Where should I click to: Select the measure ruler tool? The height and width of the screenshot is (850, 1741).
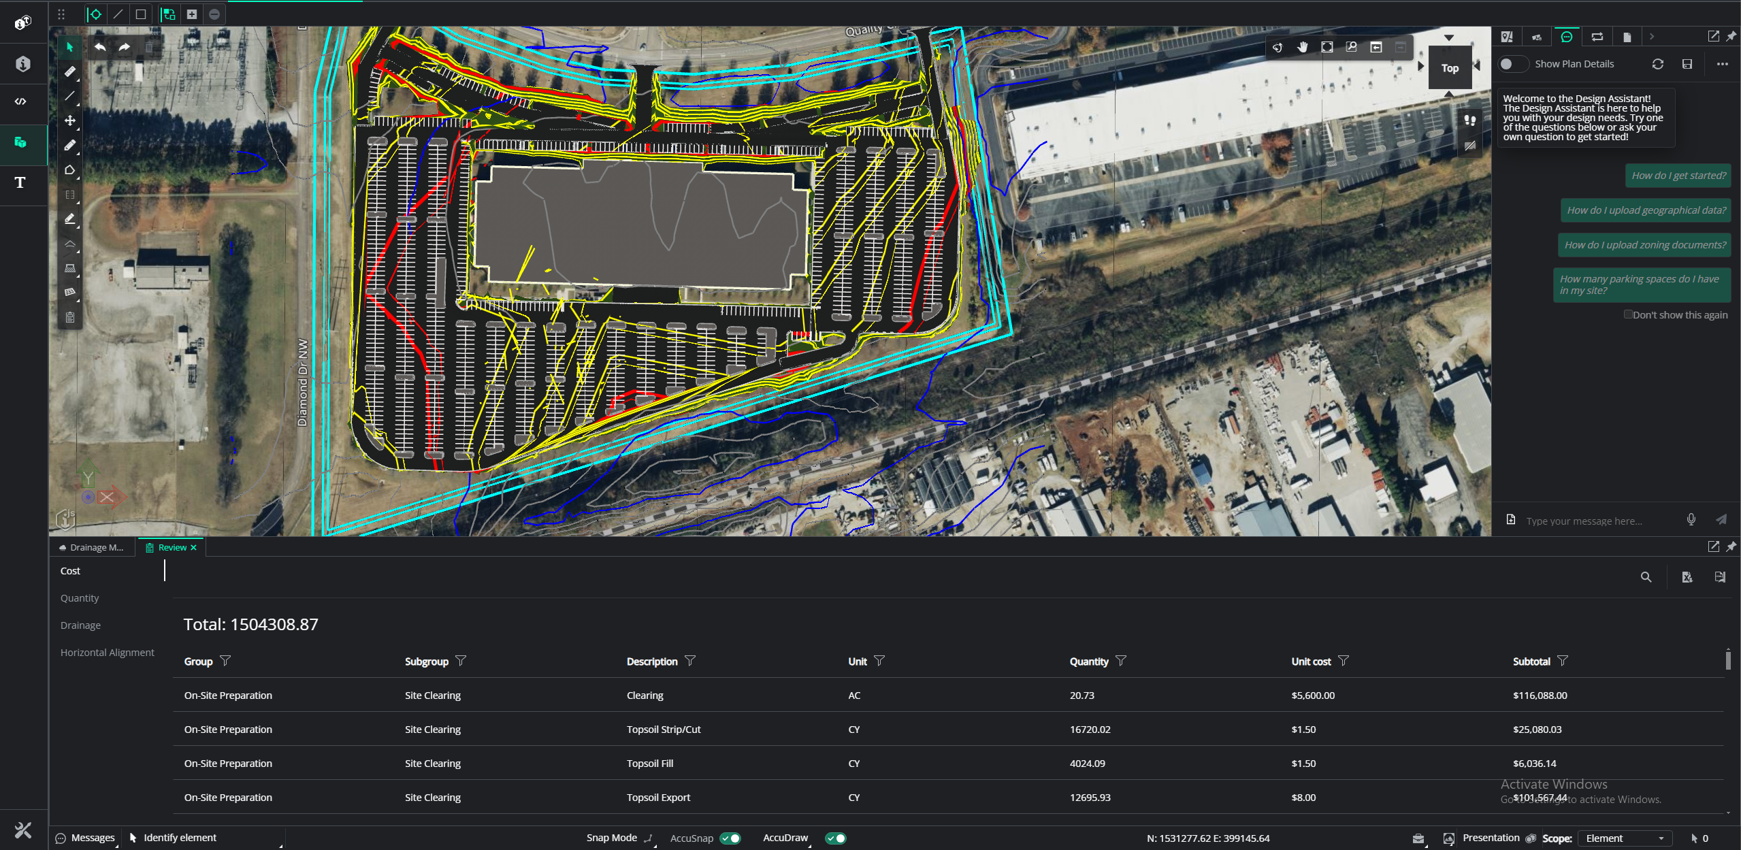(x=69, y=71)
